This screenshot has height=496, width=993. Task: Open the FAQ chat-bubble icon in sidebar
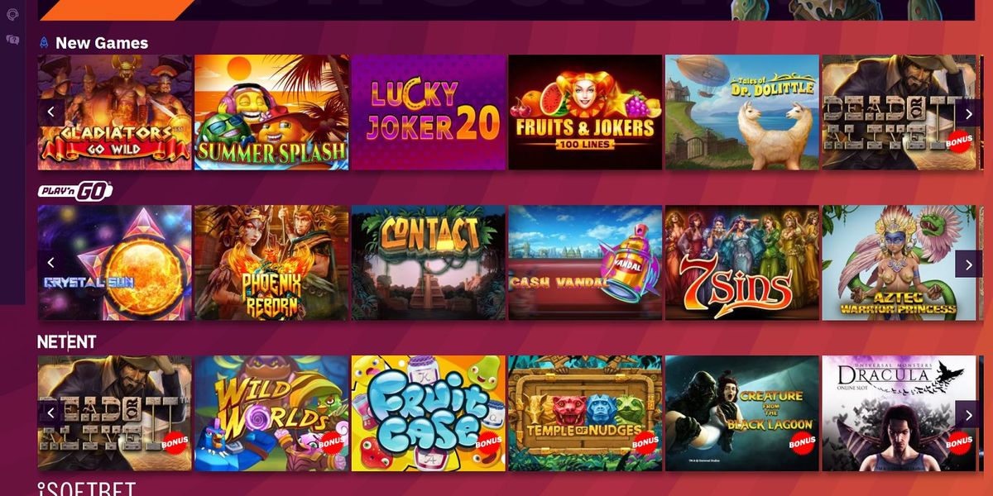click(x=12, y=39)
